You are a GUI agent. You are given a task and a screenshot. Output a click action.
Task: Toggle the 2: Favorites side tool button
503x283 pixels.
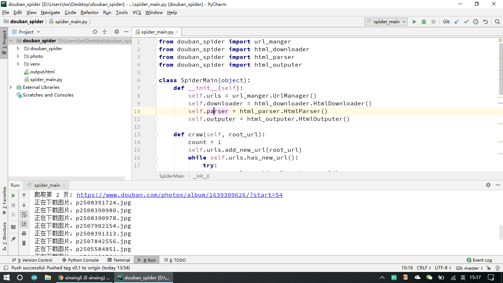tap(4, 201)
